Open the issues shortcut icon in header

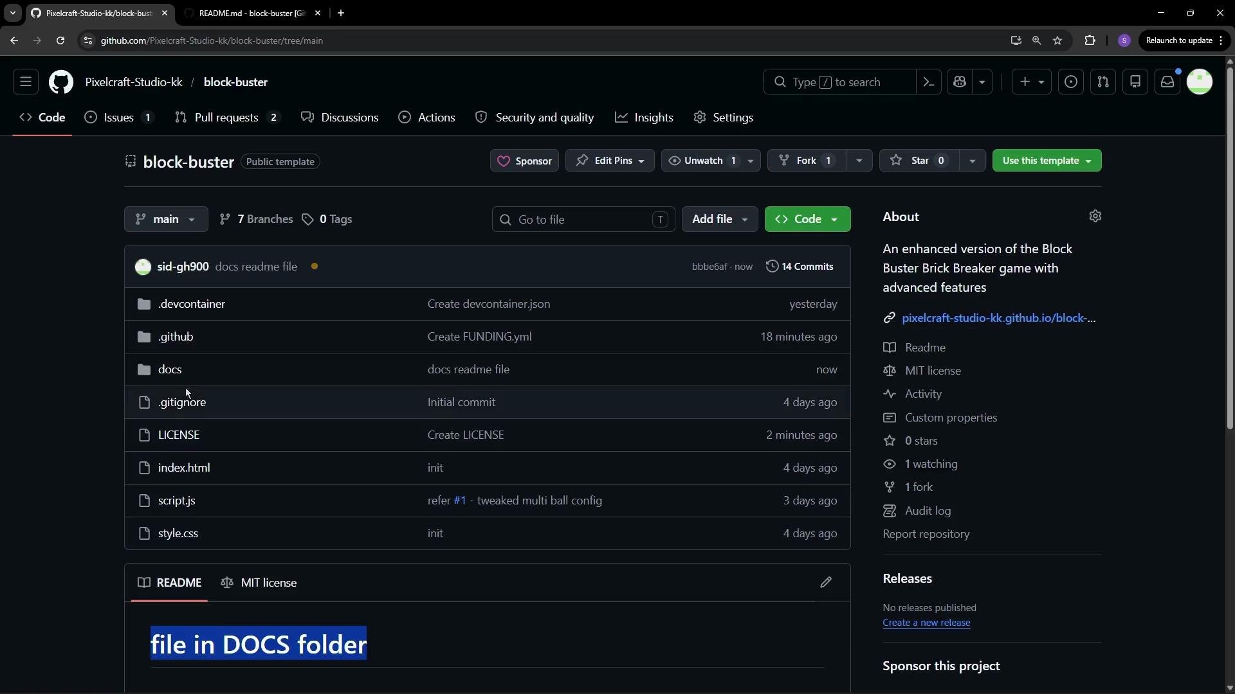(x=1071, y=82)
